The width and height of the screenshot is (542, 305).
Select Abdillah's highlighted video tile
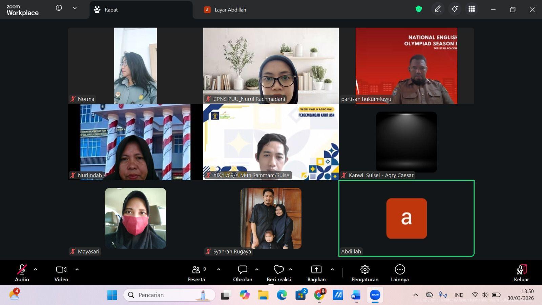(x=406, y=218)
